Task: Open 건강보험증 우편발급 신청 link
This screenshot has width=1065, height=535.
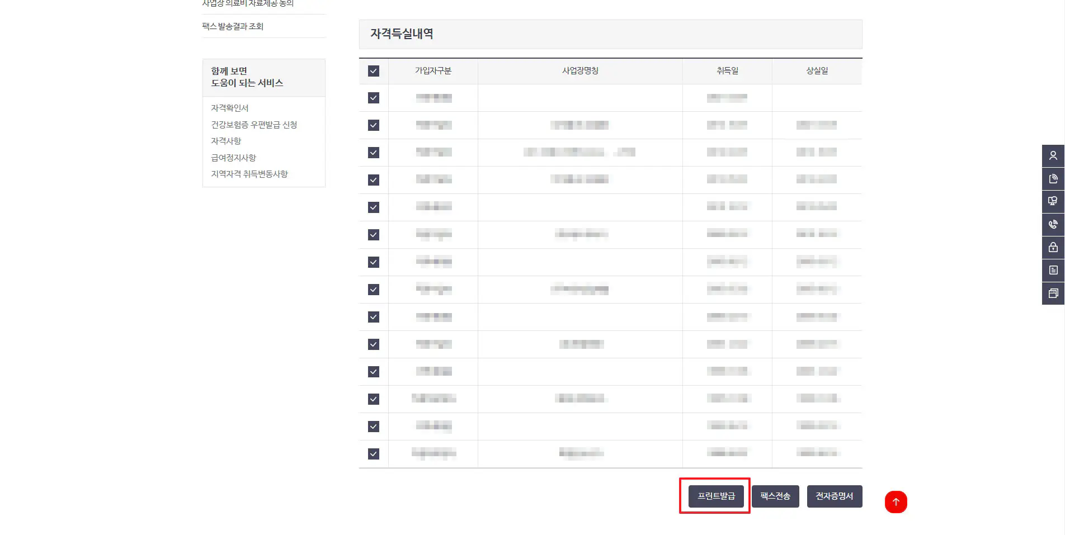Action: [254, 125]
